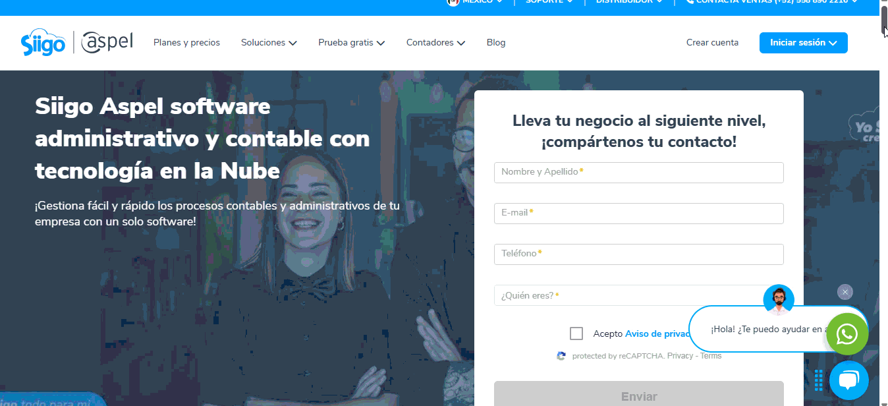
Task: Expand the Contadores menu
Action: click(x=435, y=42)
